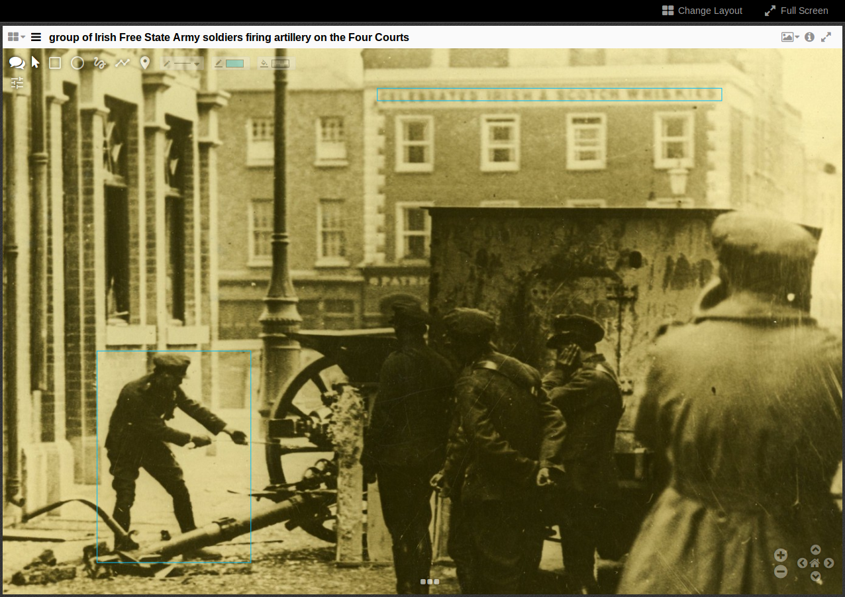
Task: Click the window title about Four Courts
Action: pyautogui.click(x=229, y=37)
